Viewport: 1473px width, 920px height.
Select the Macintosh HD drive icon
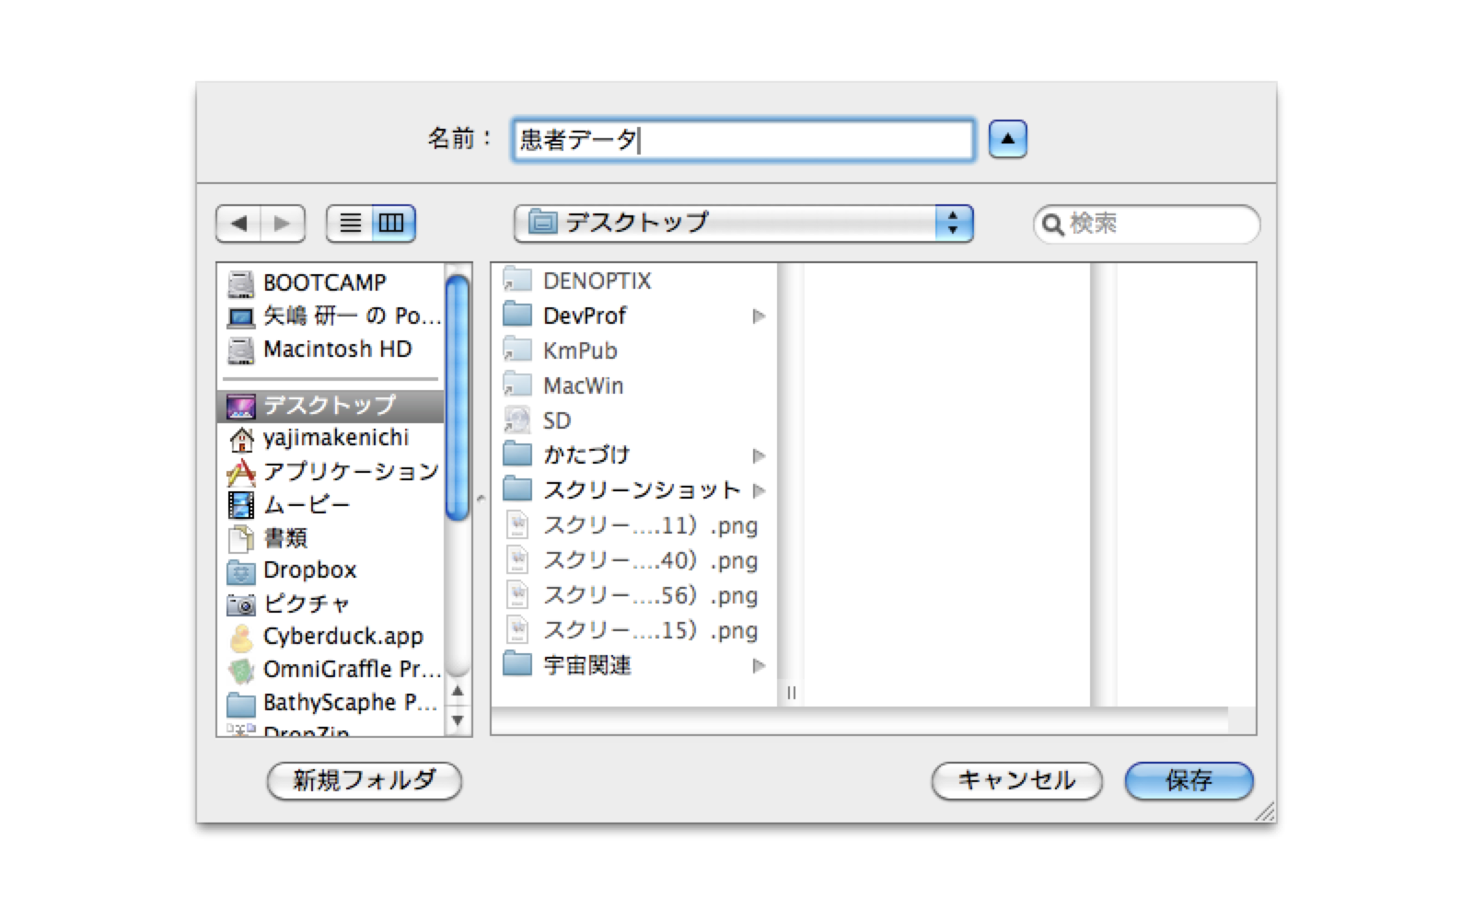240,350
